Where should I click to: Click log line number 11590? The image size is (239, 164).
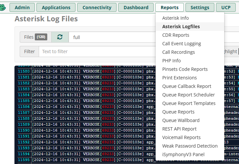(24, 130)
